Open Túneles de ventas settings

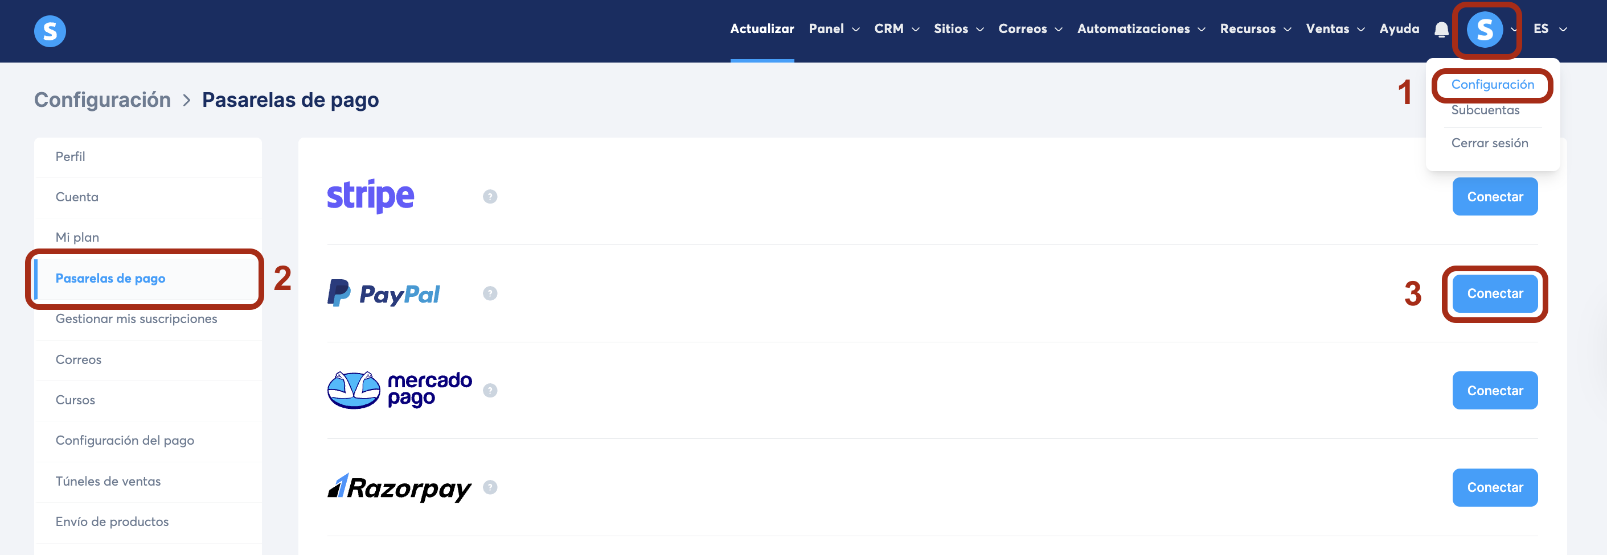pyautogui.click(x=148, y=482)
